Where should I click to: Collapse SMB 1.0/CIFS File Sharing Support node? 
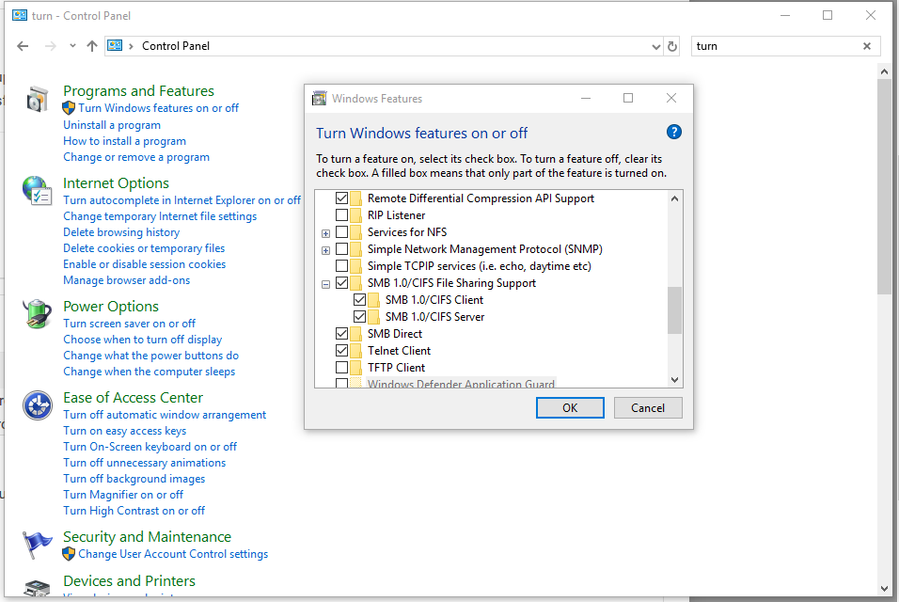325,284
